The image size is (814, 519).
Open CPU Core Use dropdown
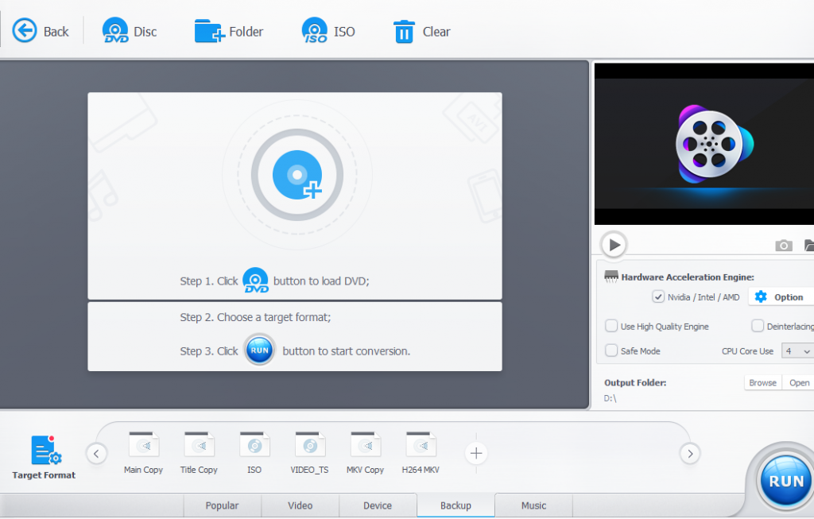pyautogui.click(x=797, y=351)
